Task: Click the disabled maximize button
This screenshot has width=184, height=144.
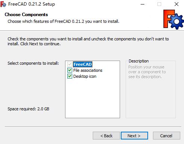Action: (159, 4)
